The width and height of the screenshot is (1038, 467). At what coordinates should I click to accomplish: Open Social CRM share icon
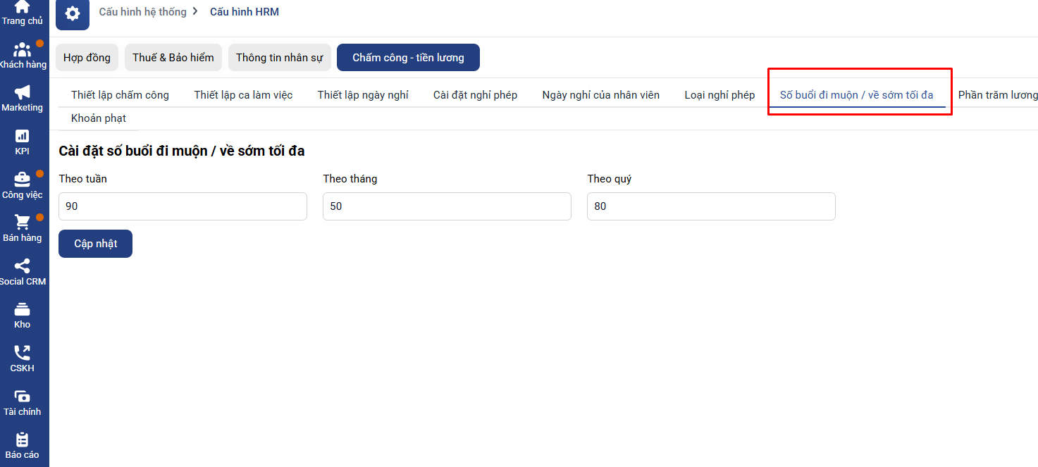(22, 266)
